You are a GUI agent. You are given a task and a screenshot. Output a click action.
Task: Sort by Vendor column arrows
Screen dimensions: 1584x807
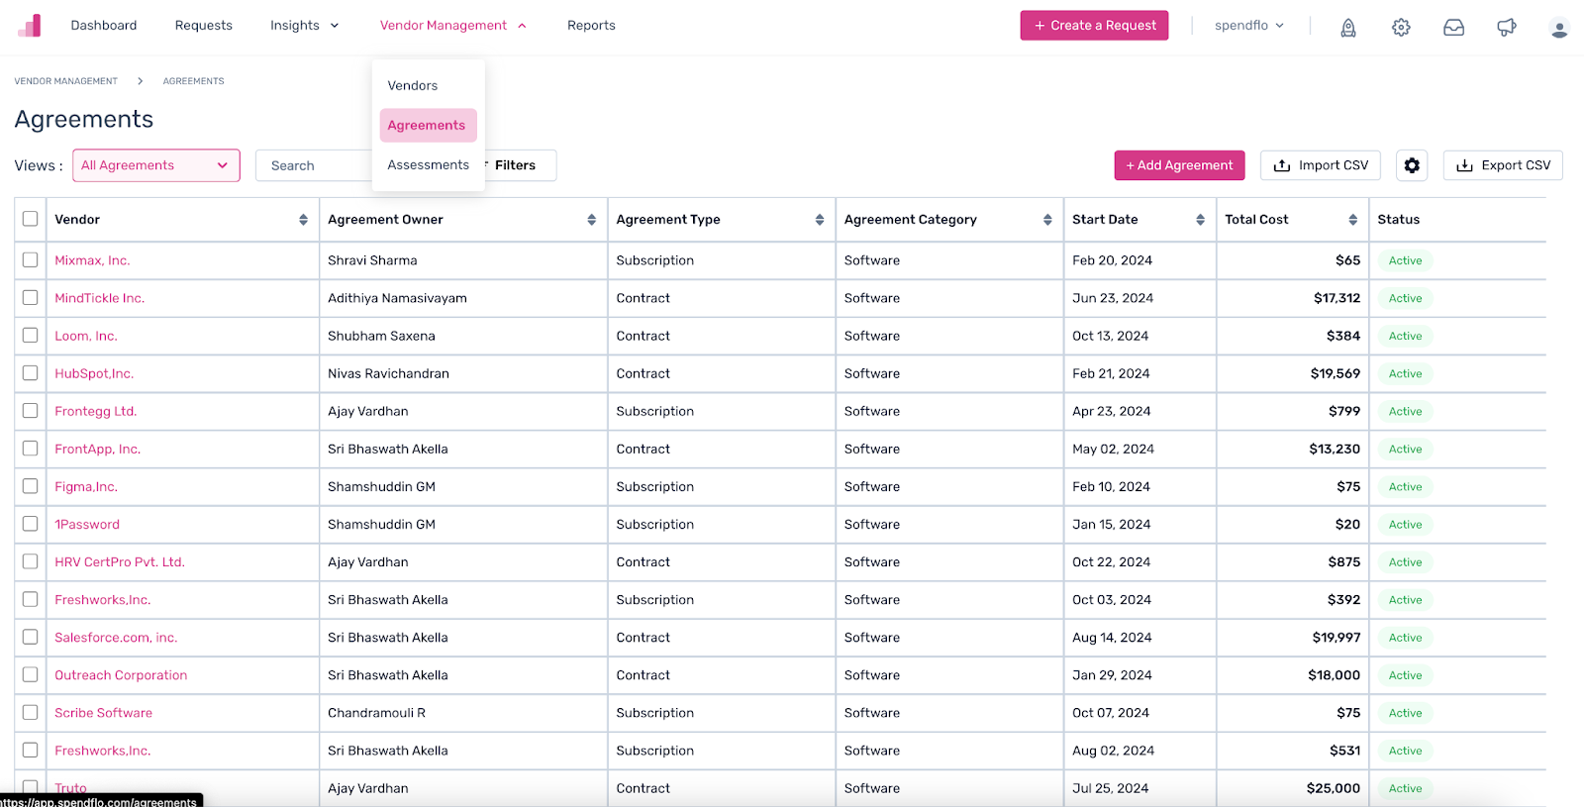click(303, 220)
